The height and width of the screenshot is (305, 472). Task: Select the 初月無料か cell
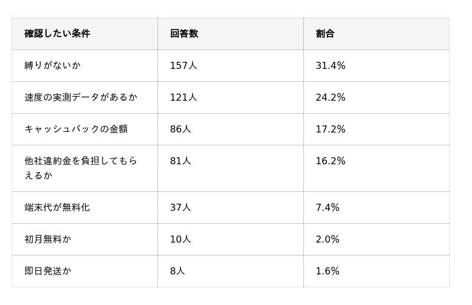click(x=48, y=239)
